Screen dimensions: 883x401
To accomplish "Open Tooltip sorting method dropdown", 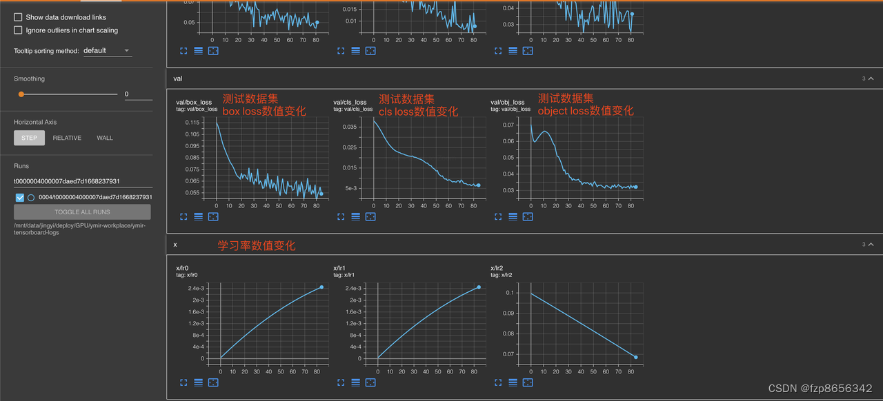I will pyautogui.click(x=107, y=50).
